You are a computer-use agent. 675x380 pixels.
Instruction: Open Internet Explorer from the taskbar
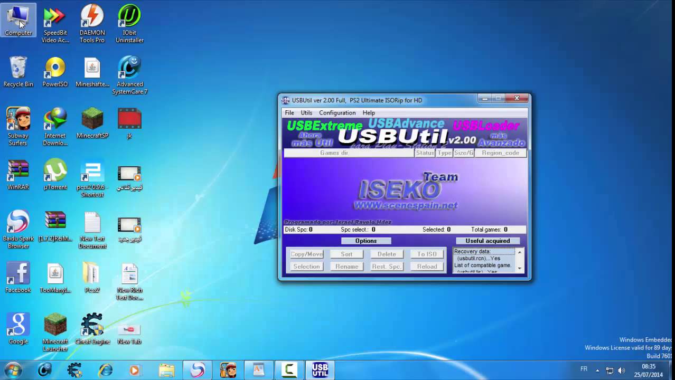tap(106, 370)
